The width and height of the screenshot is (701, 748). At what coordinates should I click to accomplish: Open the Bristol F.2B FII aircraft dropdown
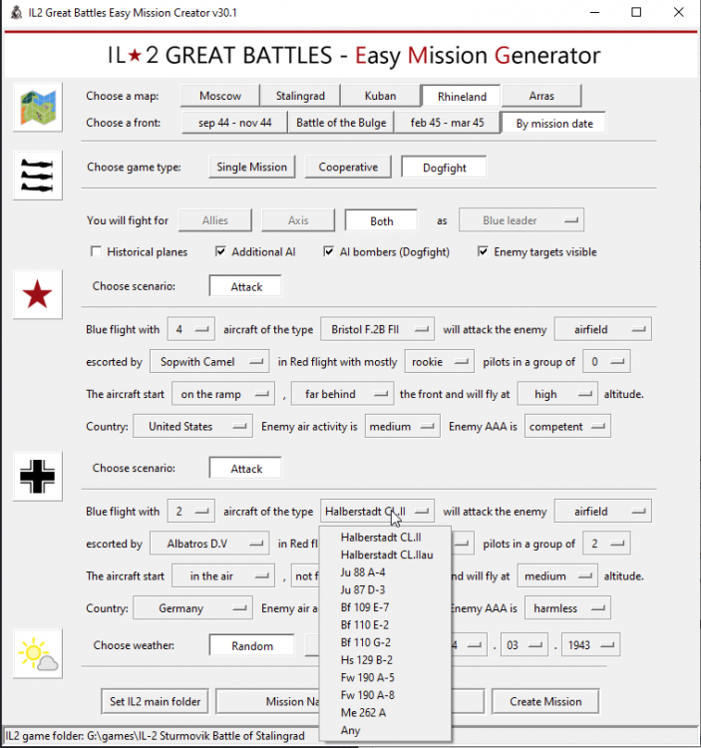coord(377,329)
